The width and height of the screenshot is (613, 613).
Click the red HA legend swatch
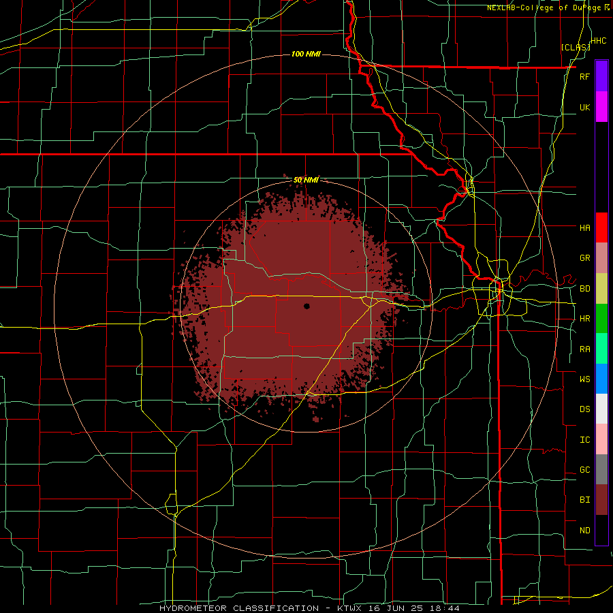[601, 227]
